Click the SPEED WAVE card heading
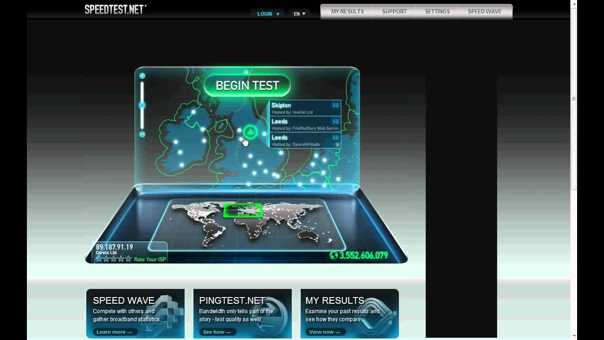The height and width of the screenshot is (340, 604). coord(124,301)
